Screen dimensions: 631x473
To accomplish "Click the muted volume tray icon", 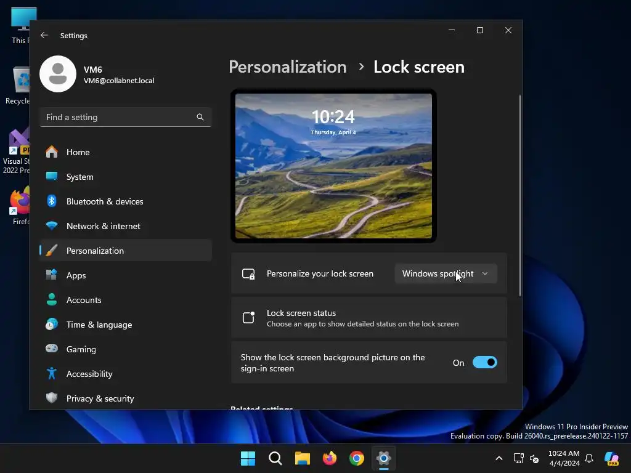I will [x=534, y=458].
